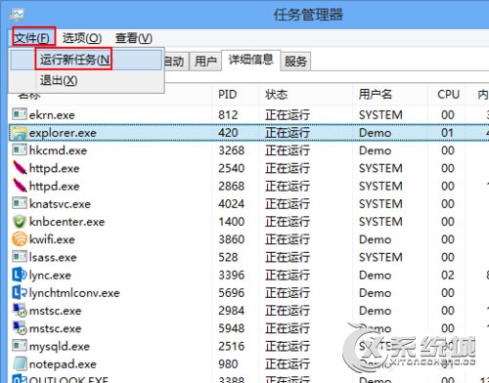This screenshot has width=489, height=383.
Task: Click the CPU value 02 of lync.exe
Action: click(448, 276)
